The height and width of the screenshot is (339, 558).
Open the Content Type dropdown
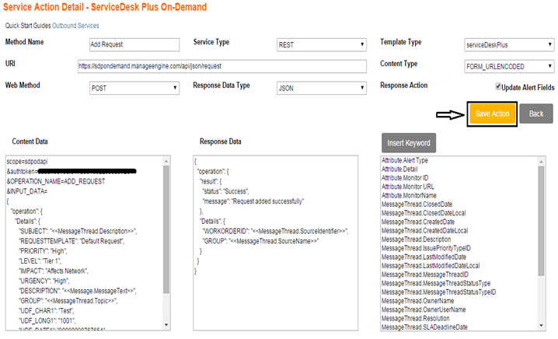[508, 66]
